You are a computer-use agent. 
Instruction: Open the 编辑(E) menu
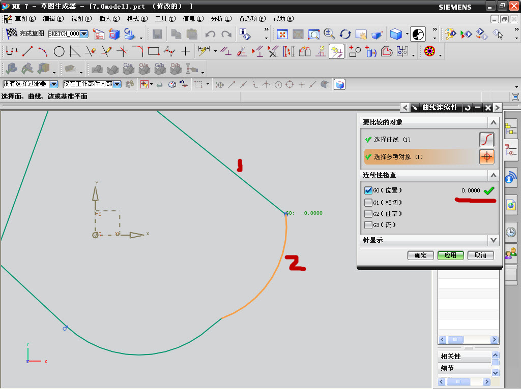pyautogui.click(x=53, y=19)
